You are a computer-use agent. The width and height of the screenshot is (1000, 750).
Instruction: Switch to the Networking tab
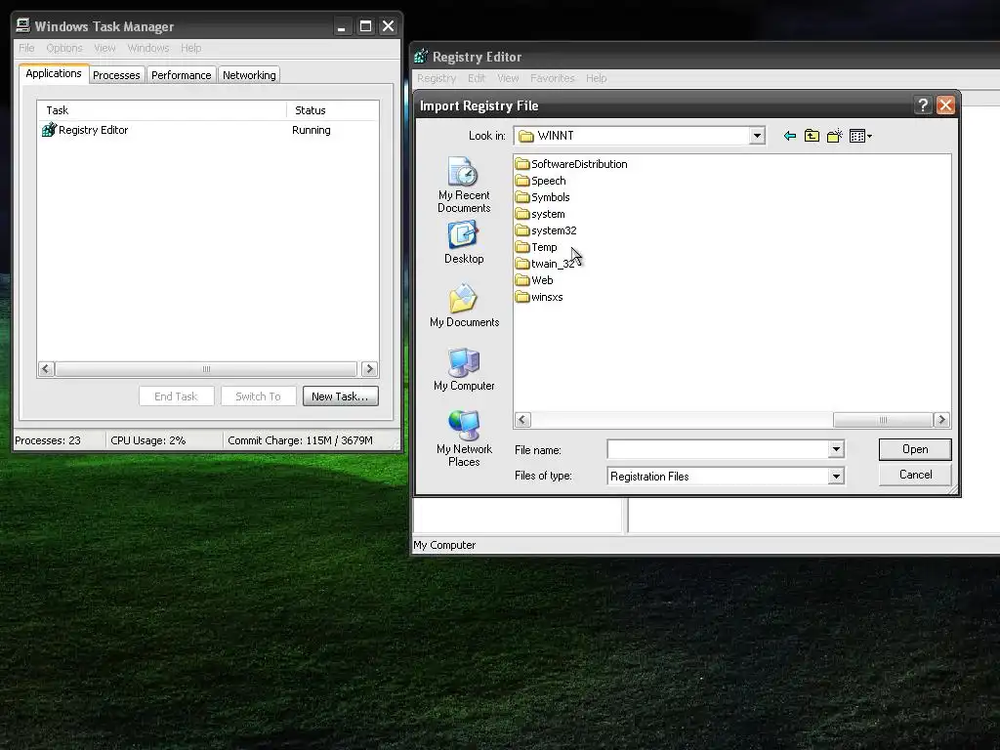tap(249, 74)
